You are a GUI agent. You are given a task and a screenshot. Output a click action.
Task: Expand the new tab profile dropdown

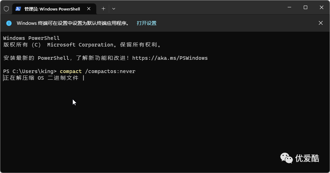[x=114, y=9]
